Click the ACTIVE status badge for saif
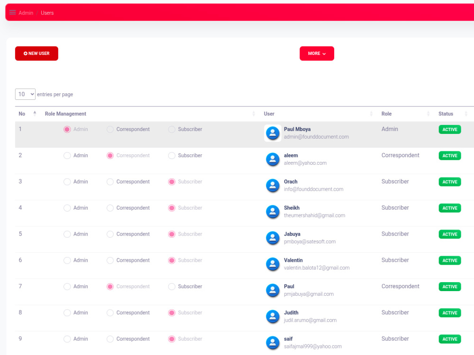 pos(449,339)
